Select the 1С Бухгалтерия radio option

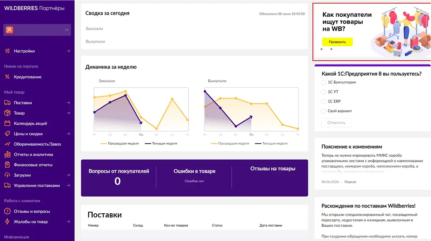(x=323, y=82)
